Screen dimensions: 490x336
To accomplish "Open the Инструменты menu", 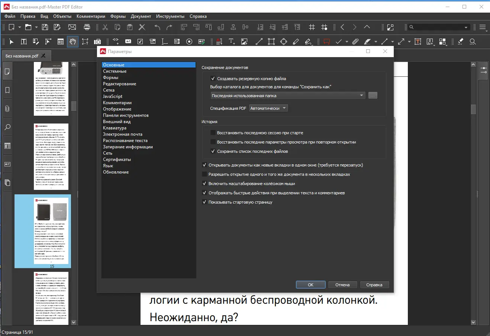I will 170,16.
